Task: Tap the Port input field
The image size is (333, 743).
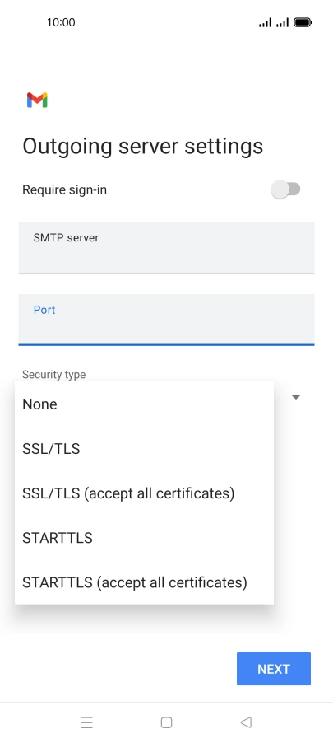Action: click(166, 320)
